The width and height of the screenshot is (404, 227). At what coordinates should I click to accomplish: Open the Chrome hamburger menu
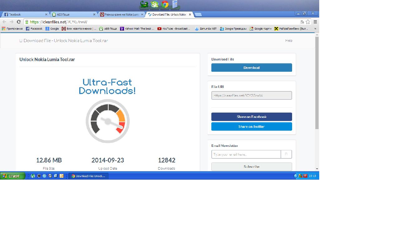click(315, 22)
